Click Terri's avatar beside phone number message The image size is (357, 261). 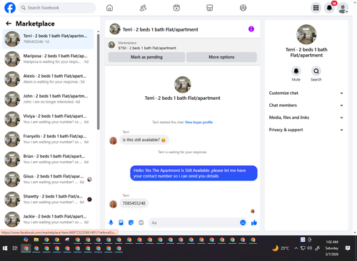pyautogui.click(x=114, y=204)
